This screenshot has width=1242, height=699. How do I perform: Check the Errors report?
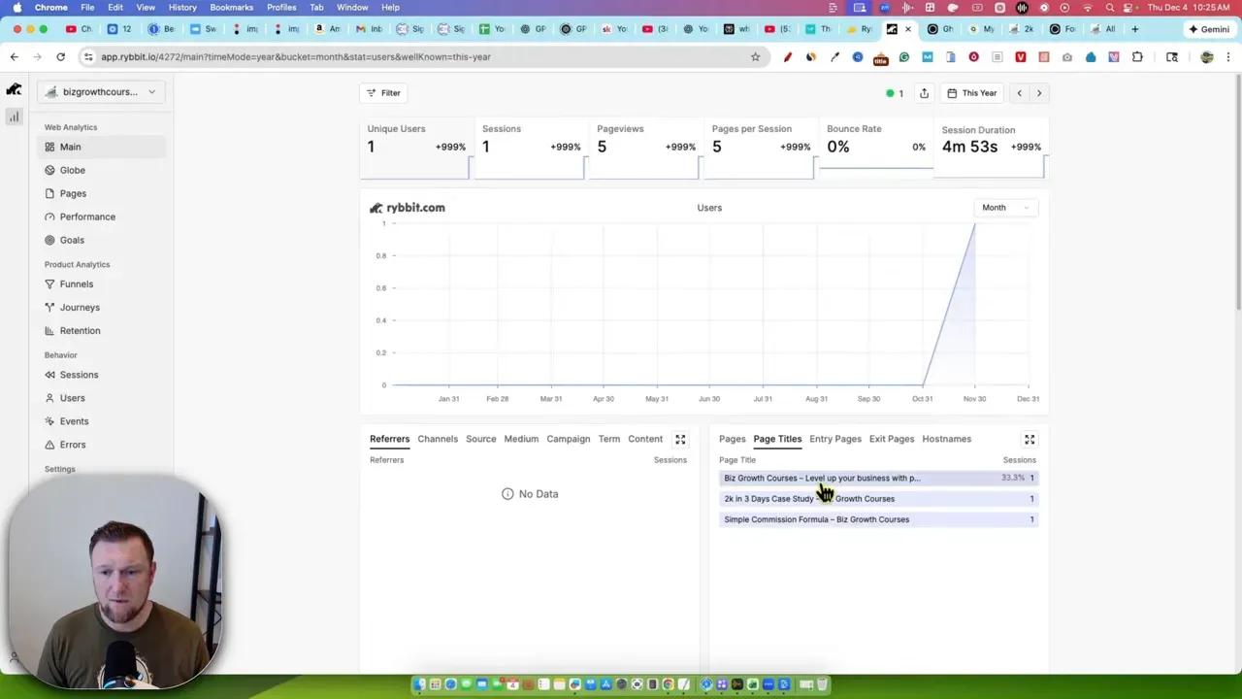click(72, 444)
